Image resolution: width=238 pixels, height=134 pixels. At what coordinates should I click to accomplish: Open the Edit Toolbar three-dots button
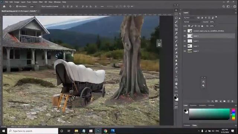(176, 91)
